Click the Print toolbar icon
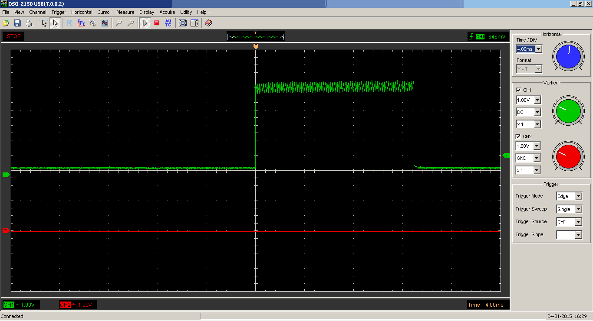The image size is (593, 321). 29,23
